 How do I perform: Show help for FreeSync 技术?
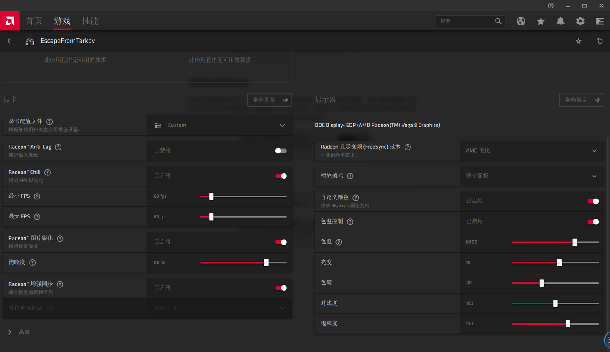pos(408,147)
